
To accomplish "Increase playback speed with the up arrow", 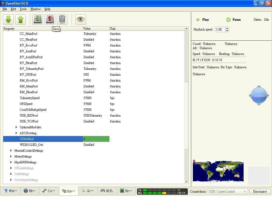I will coord(227,28).
